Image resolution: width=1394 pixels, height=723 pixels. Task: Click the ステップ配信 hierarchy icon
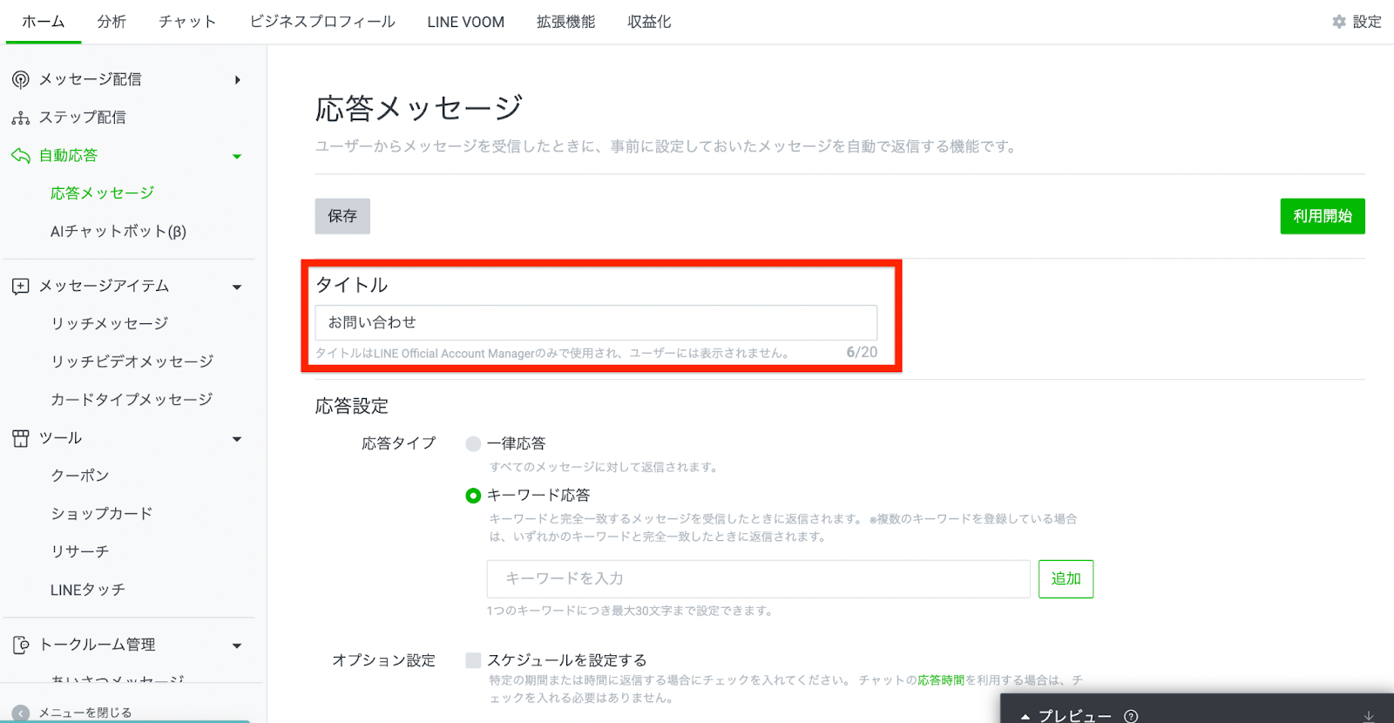click(21, 118)
